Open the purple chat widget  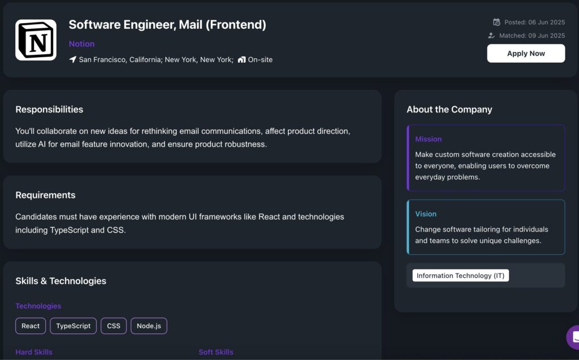573,337
